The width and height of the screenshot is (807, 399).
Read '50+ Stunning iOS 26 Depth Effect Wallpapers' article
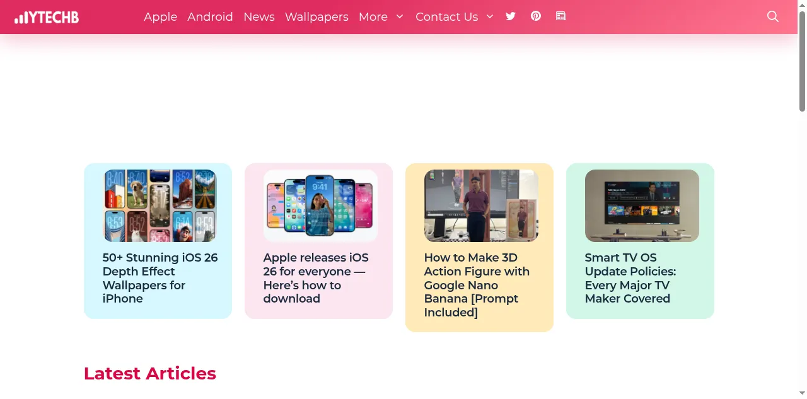tap(160, 278)
